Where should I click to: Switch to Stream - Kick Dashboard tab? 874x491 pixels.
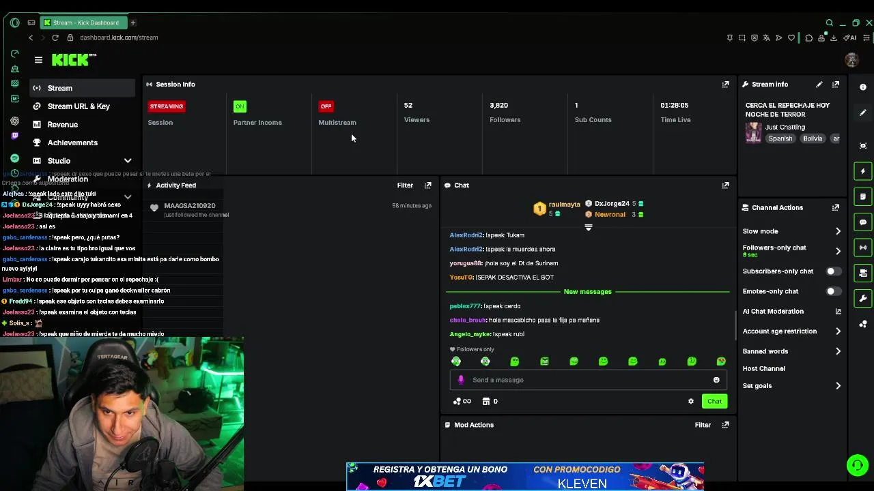pos(83,23)
